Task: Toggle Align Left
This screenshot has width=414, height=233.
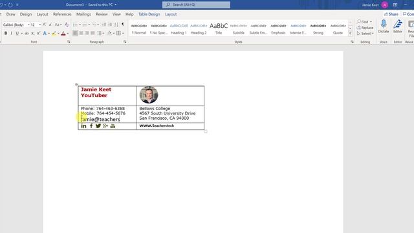Action: [75, 33]
